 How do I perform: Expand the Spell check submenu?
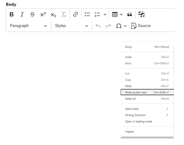click(x=147, y=109)
